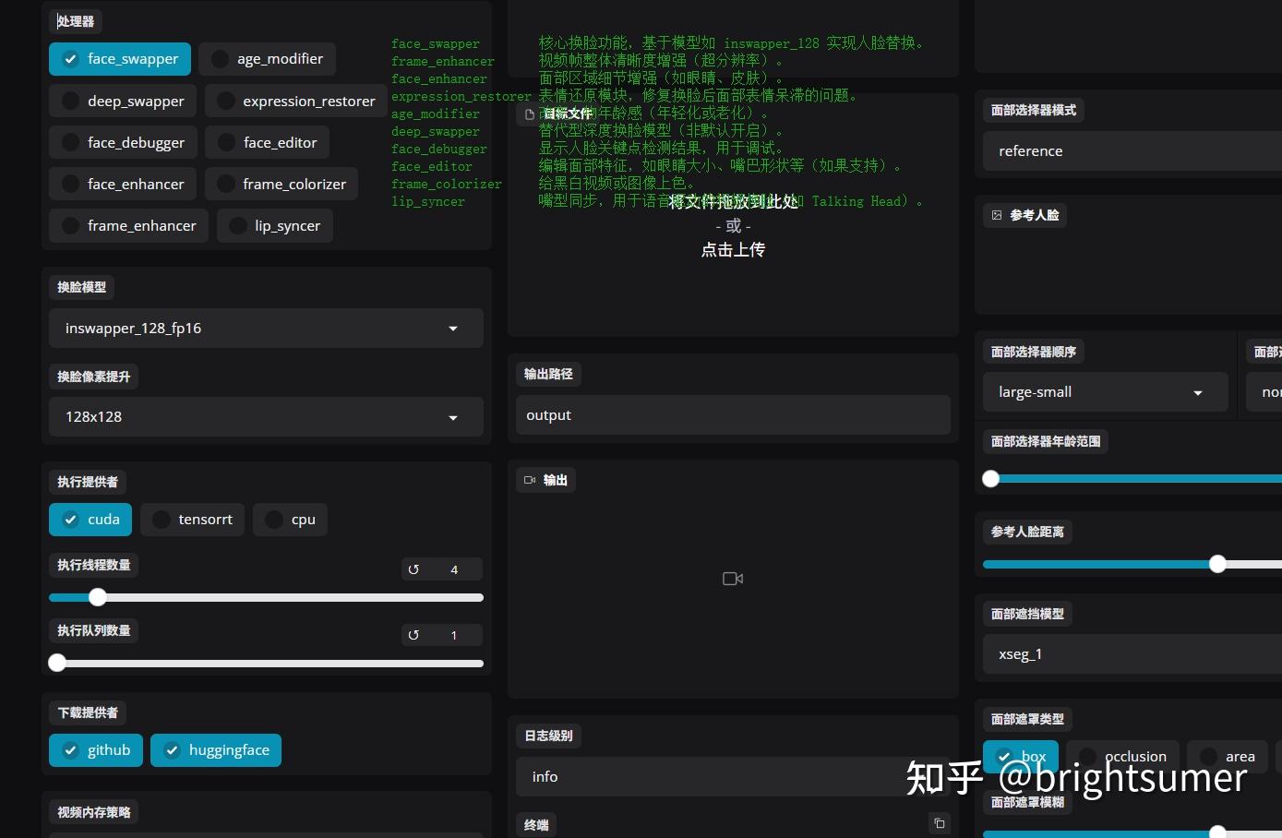Screen dimensions: 1282x838
Task: Click the checkmark icon on the cuda pill
Action: point(71,519)
